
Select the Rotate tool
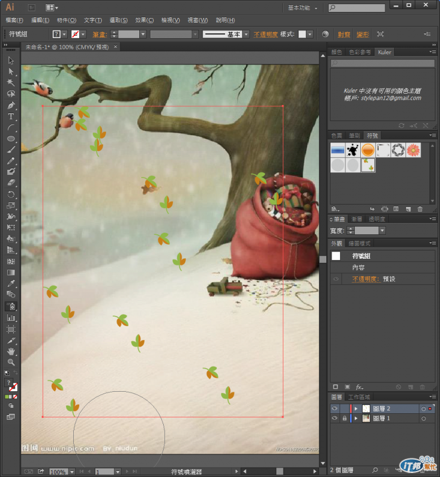[x=11, y=195]
